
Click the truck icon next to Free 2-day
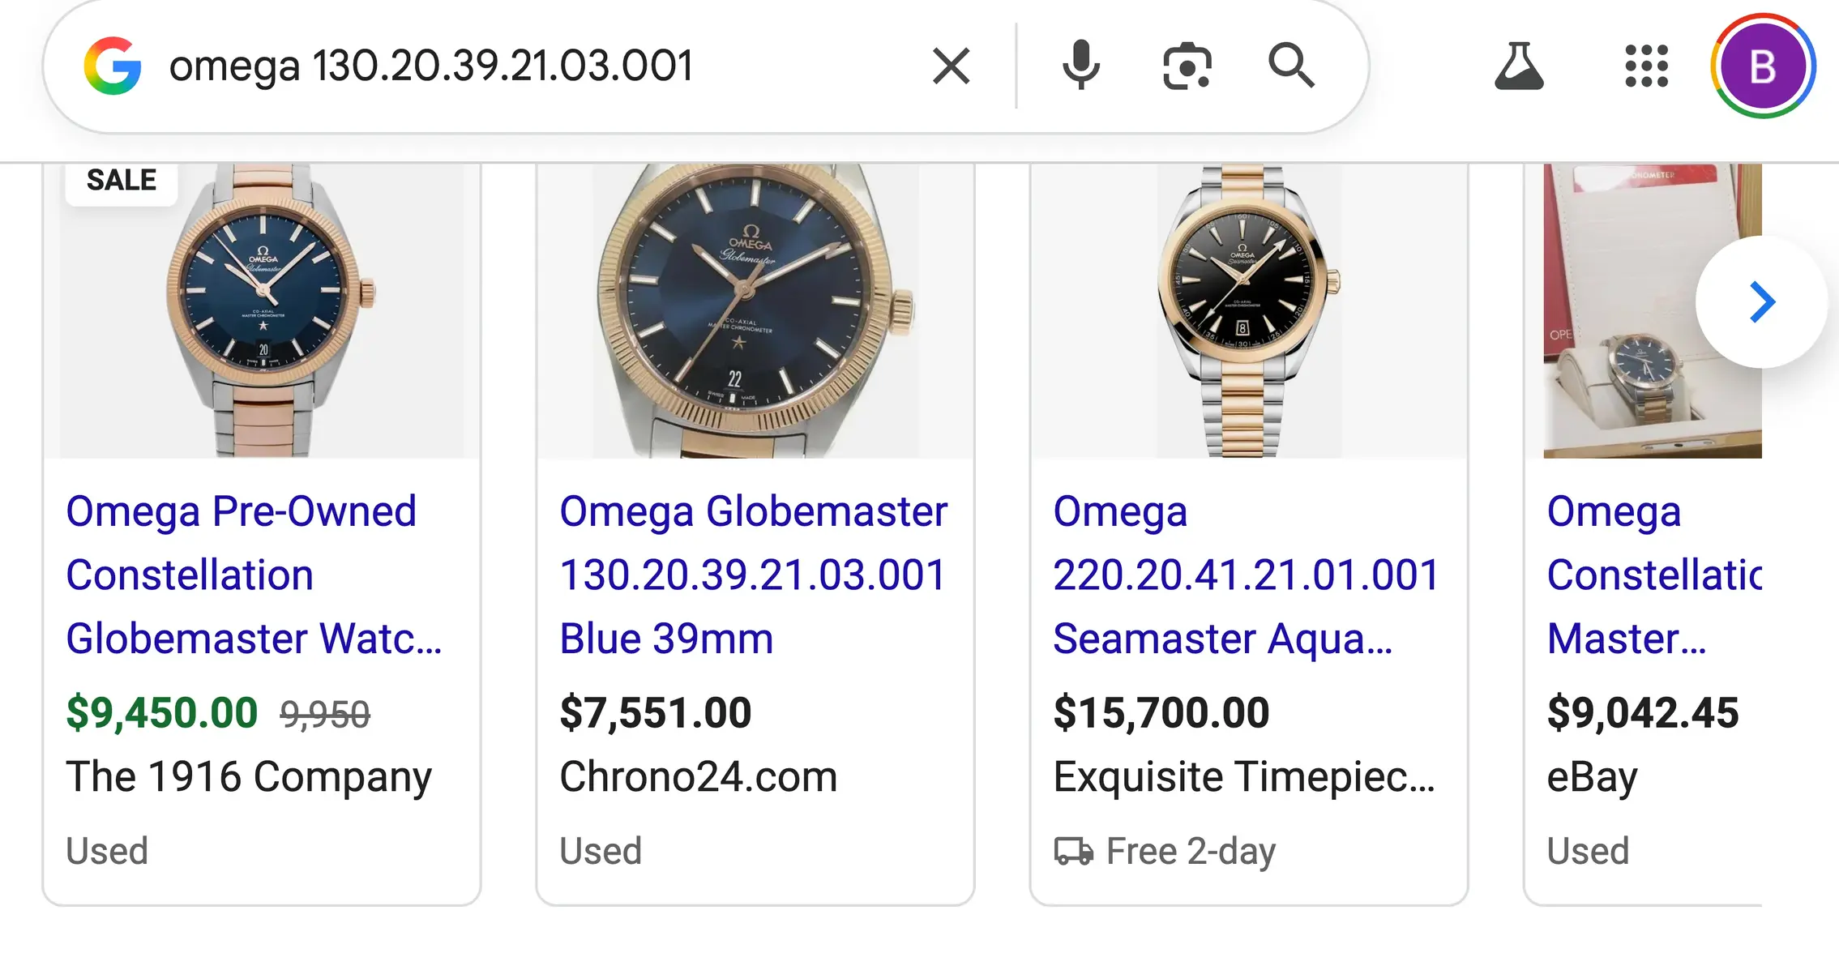pos(1075,850)
